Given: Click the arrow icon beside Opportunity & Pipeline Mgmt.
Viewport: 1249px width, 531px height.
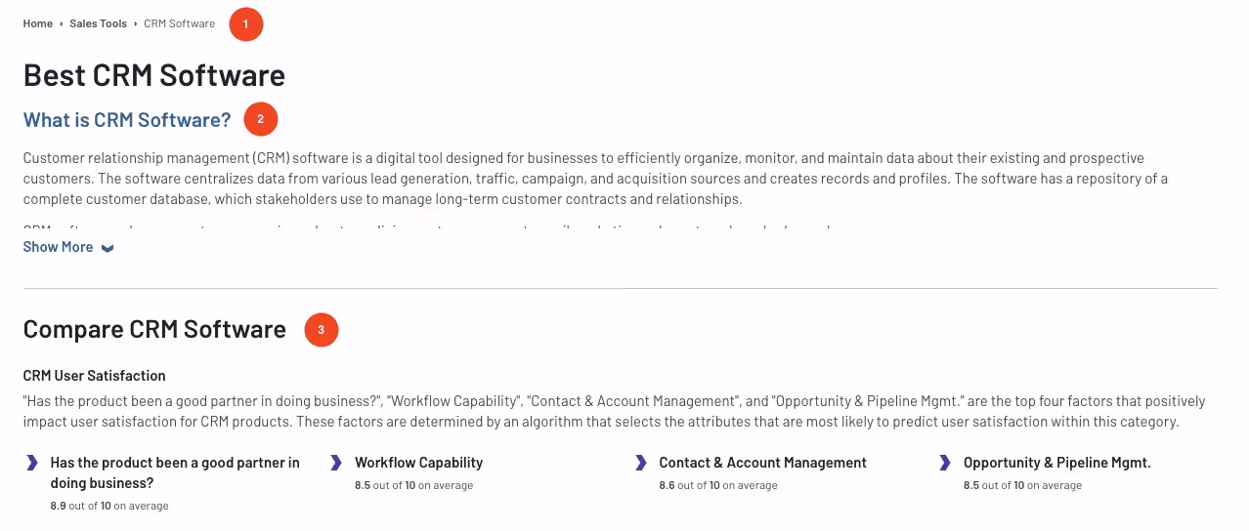Looking at the screenshot, I should click(945, 463).
